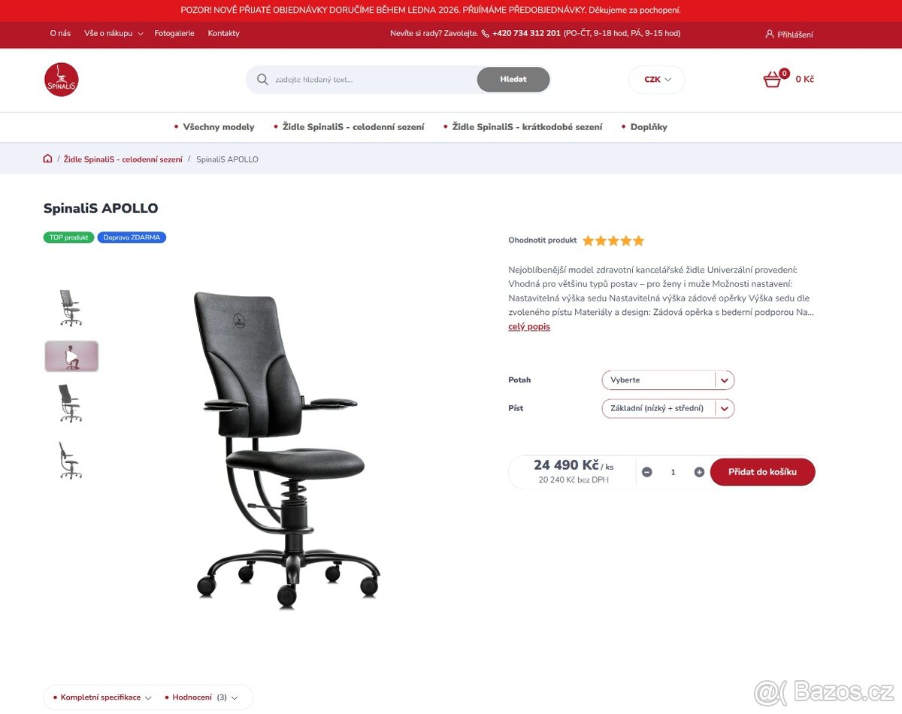
Task: Expand Hodnocení (3) section
Action: tap(201, 697)
